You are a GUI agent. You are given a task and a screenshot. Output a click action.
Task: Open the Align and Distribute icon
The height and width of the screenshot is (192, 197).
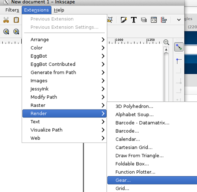click(x=164, y=20)
